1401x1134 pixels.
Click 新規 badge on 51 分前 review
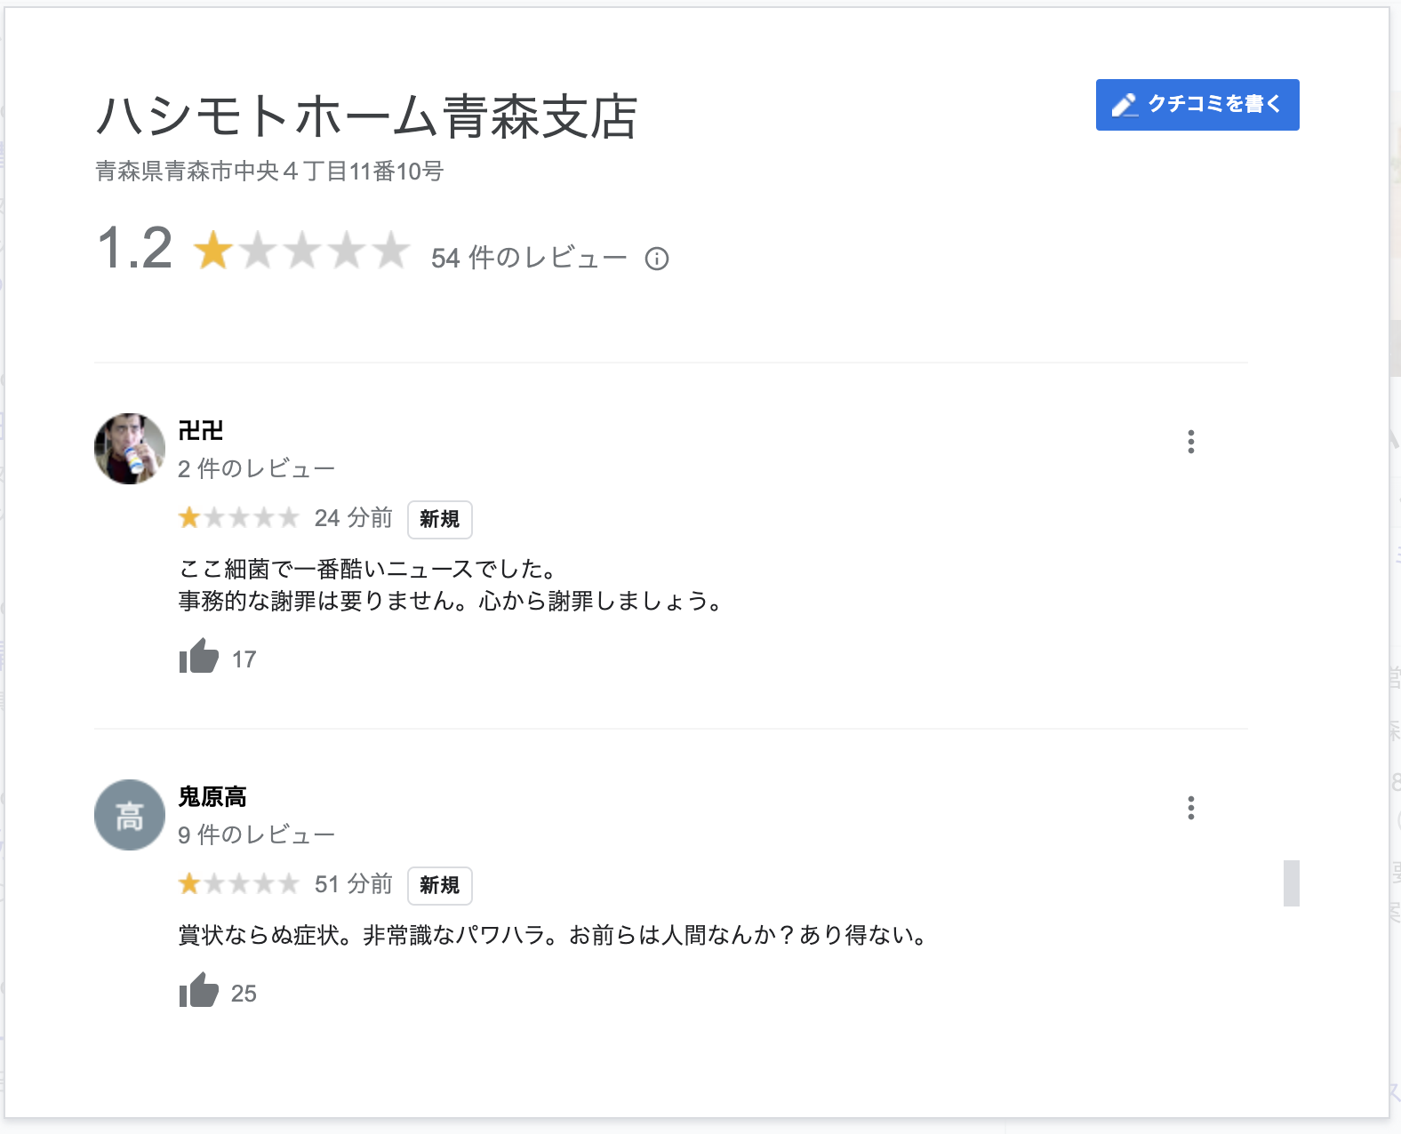tap(440, 885)
